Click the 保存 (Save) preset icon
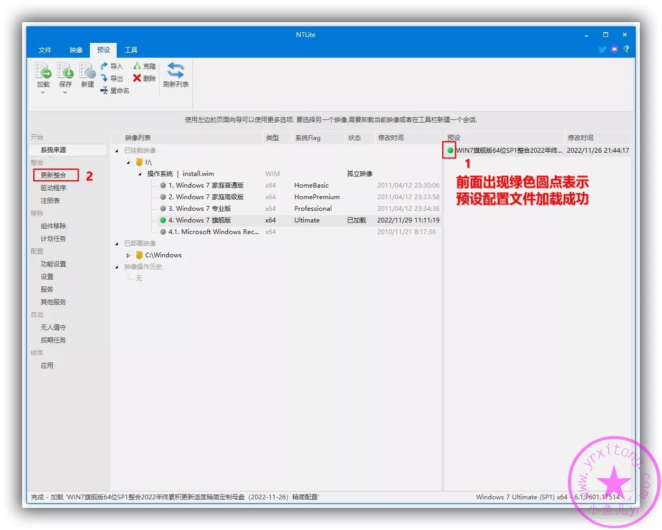The height and width of the screenshot is (530, 662). (65, 70)
